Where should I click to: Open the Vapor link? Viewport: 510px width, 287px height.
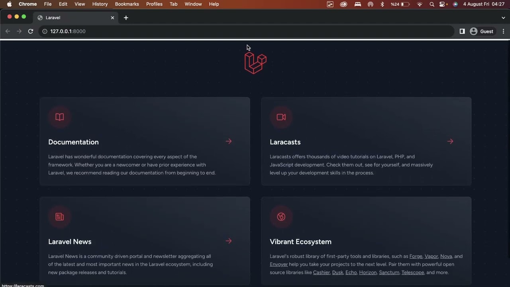click(431, 256)
